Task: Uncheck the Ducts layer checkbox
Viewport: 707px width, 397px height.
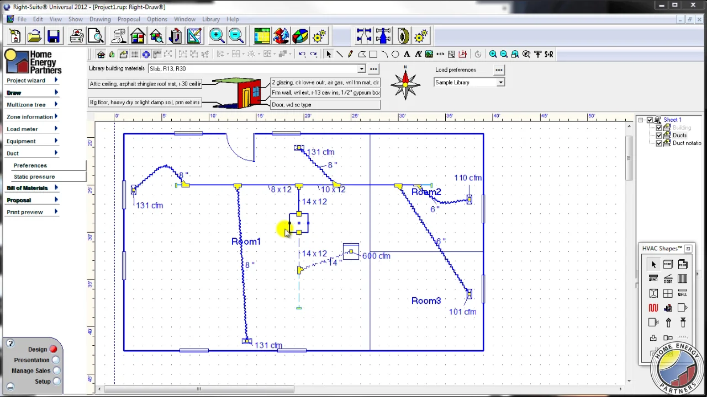Action: [659, 136]
